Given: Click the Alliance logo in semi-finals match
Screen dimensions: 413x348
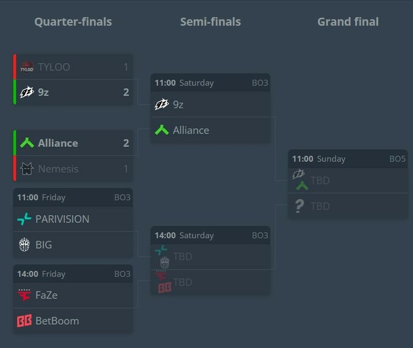Looking at the screenshot, I should tap(162, 130).
